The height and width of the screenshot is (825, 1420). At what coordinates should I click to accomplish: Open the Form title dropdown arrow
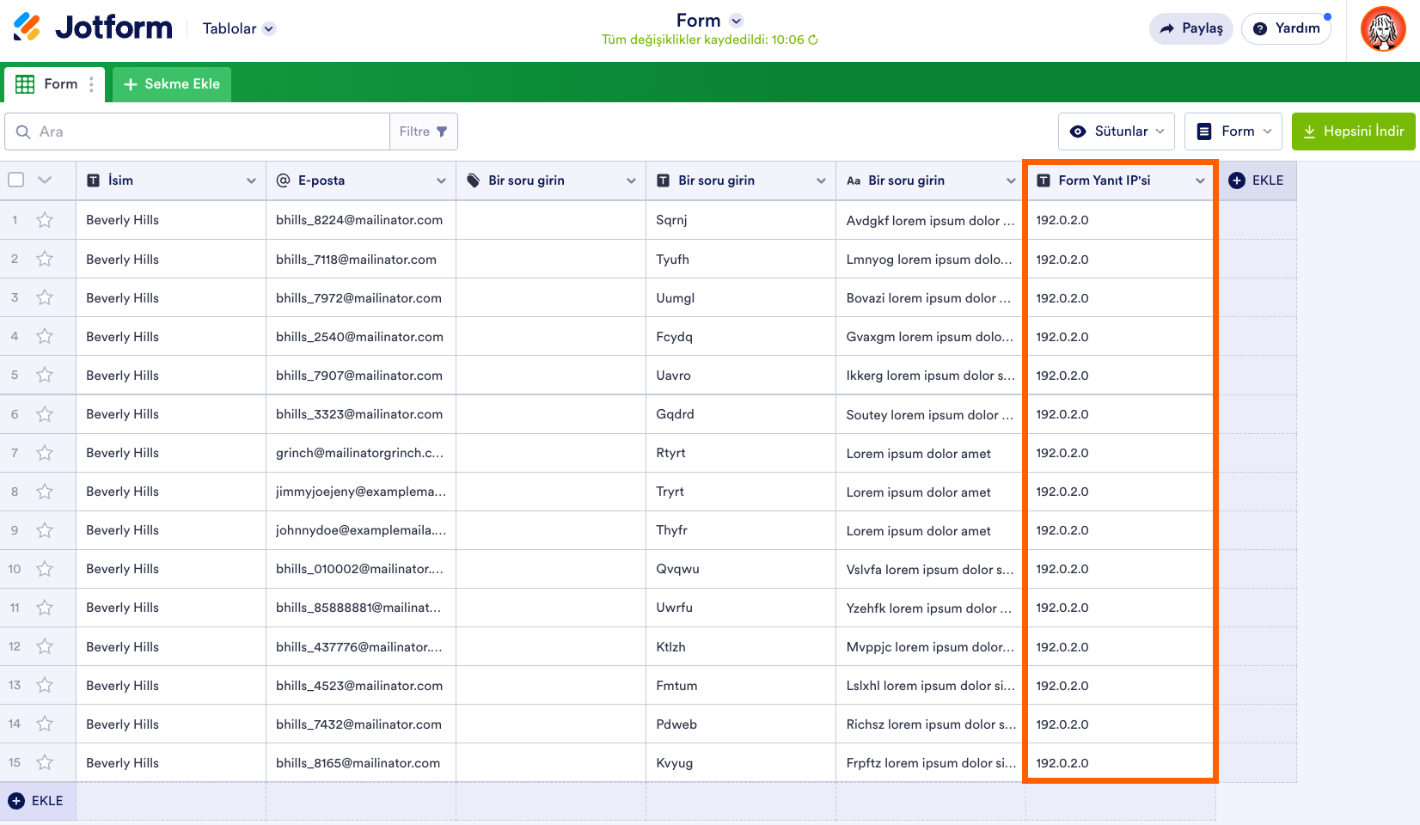[x=736, y=21]
